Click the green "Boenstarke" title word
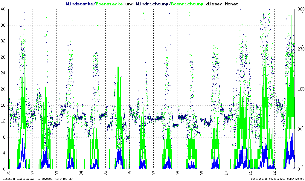305x181 pixels. pyautogui.click(x=109, y=4)
